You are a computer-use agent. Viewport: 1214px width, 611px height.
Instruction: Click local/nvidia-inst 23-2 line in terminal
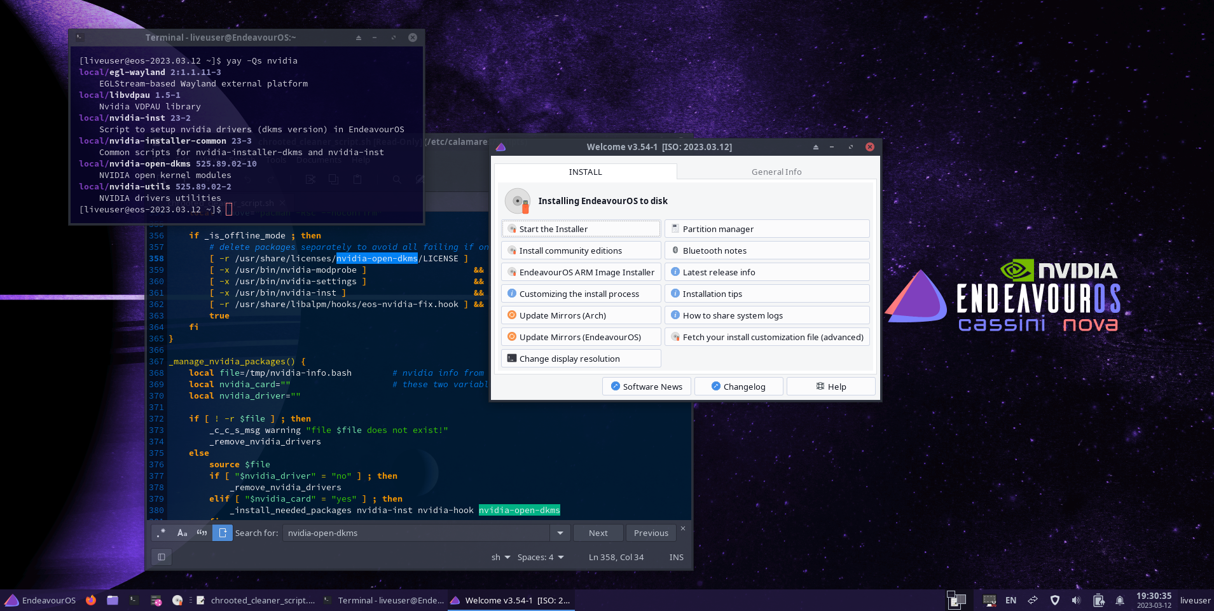click(x=135, y=118)
